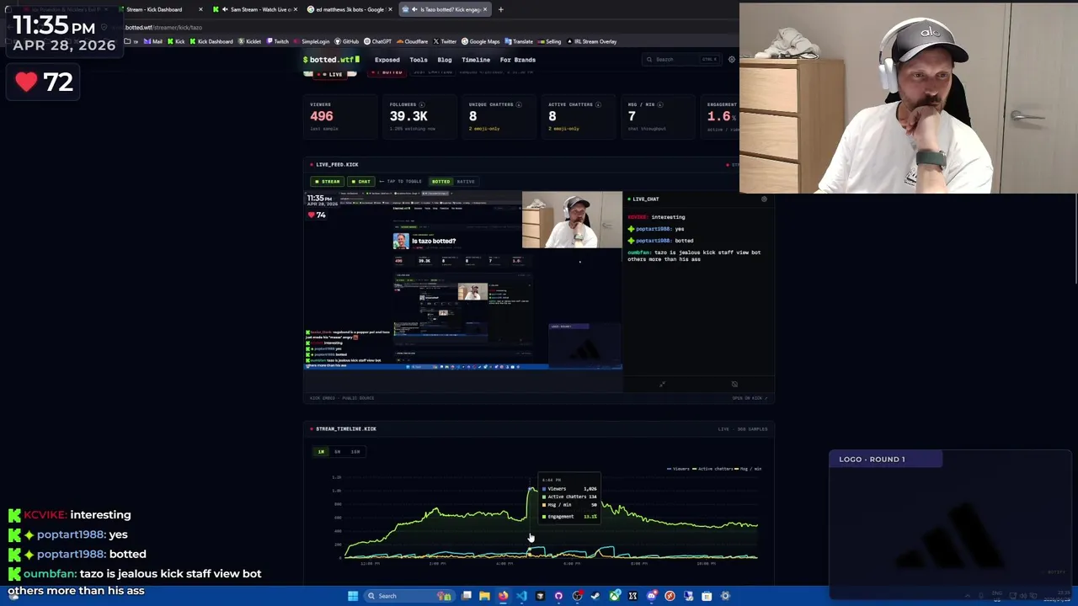Open Task View on the taskbar

tap(467, 596)
